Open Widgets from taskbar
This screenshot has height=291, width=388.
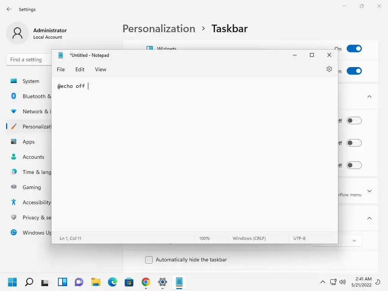(x=63, y=282)
